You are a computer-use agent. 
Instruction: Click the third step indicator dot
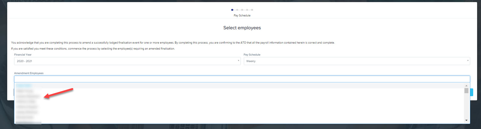tap(242, 10)
